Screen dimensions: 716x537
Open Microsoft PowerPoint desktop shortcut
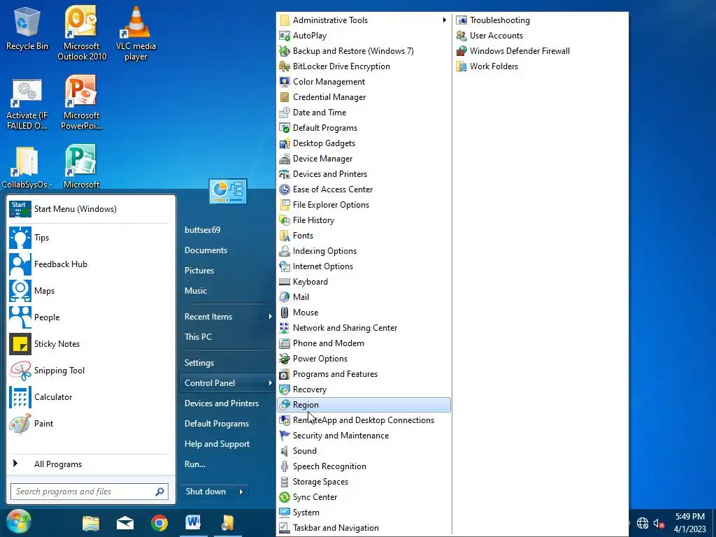[x=81, y=102]
